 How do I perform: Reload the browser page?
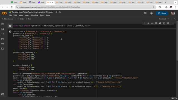(12, 7)
